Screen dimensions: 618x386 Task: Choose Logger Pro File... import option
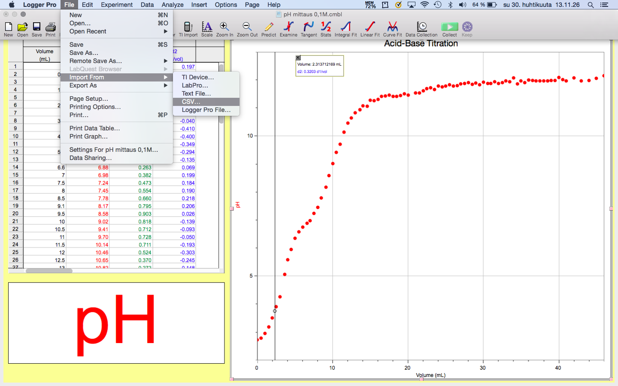coord(206,110)
